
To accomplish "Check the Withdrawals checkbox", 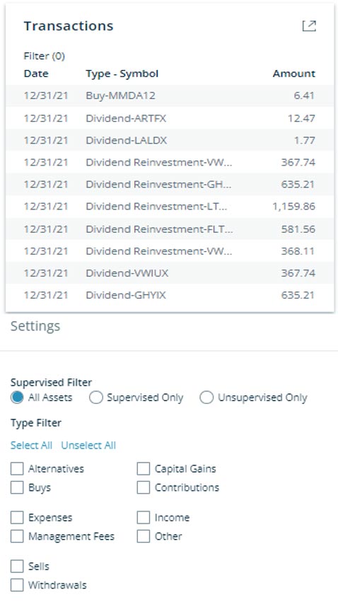I will pos(17,585).
